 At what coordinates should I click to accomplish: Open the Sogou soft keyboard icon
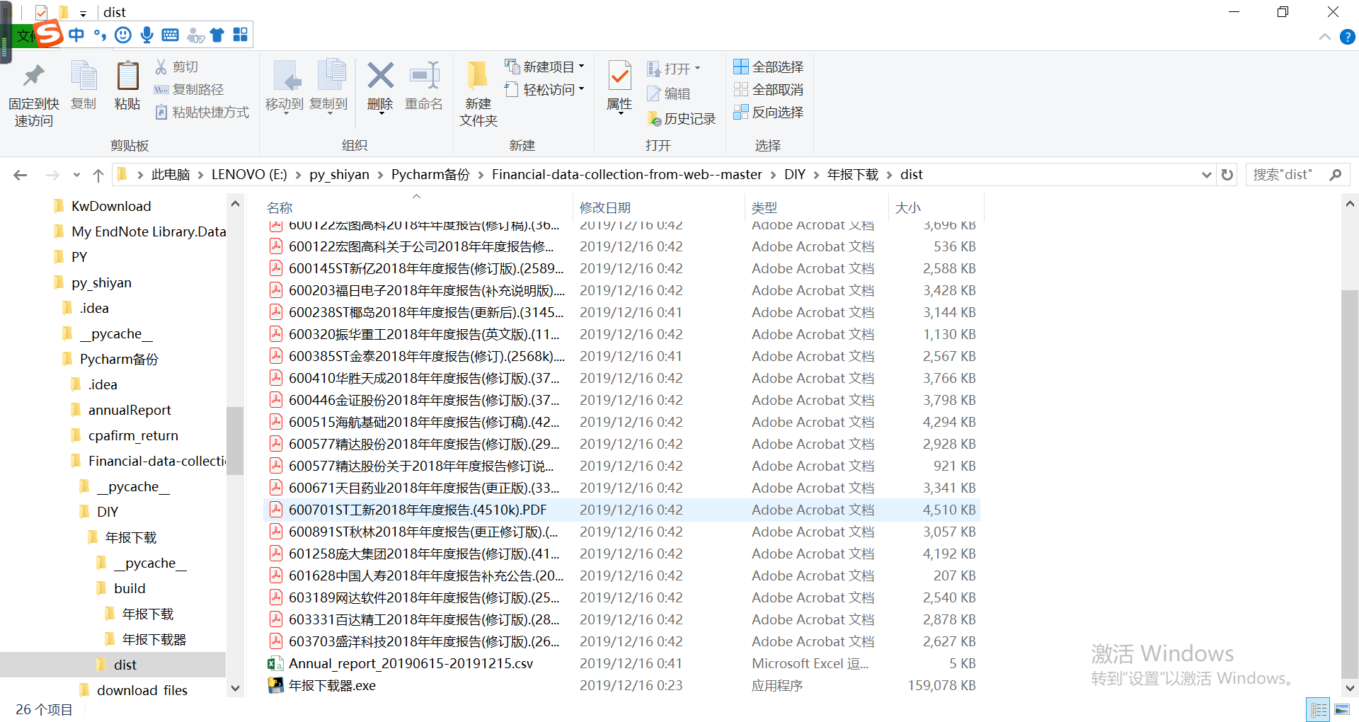[x=170, y=35]
